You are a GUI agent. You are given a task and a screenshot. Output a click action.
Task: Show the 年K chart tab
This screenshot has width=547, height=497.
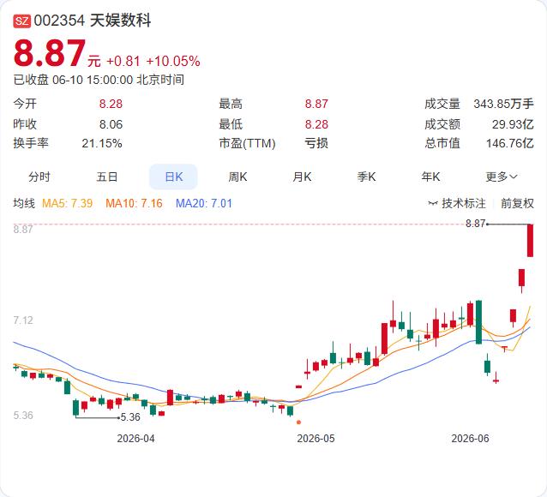430,177
